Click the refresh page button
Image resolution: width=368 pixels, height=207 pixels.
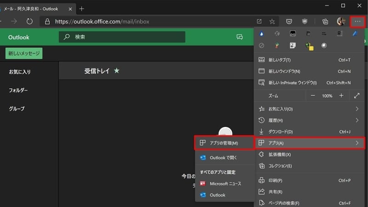29,21
